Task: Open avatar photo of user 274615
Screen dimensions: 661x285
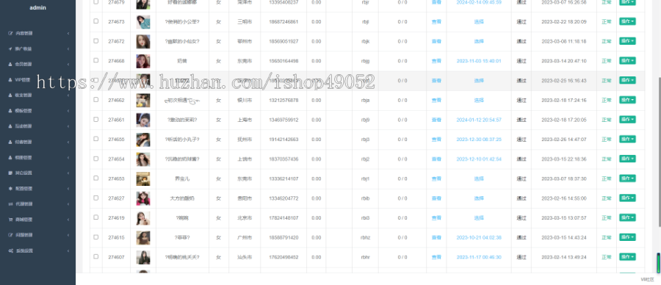Action: (x=143, y=238)
